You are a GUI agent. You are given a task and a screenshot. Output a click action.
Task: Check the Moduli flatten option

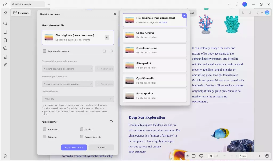pyautogui.click(x=82, y=129)
